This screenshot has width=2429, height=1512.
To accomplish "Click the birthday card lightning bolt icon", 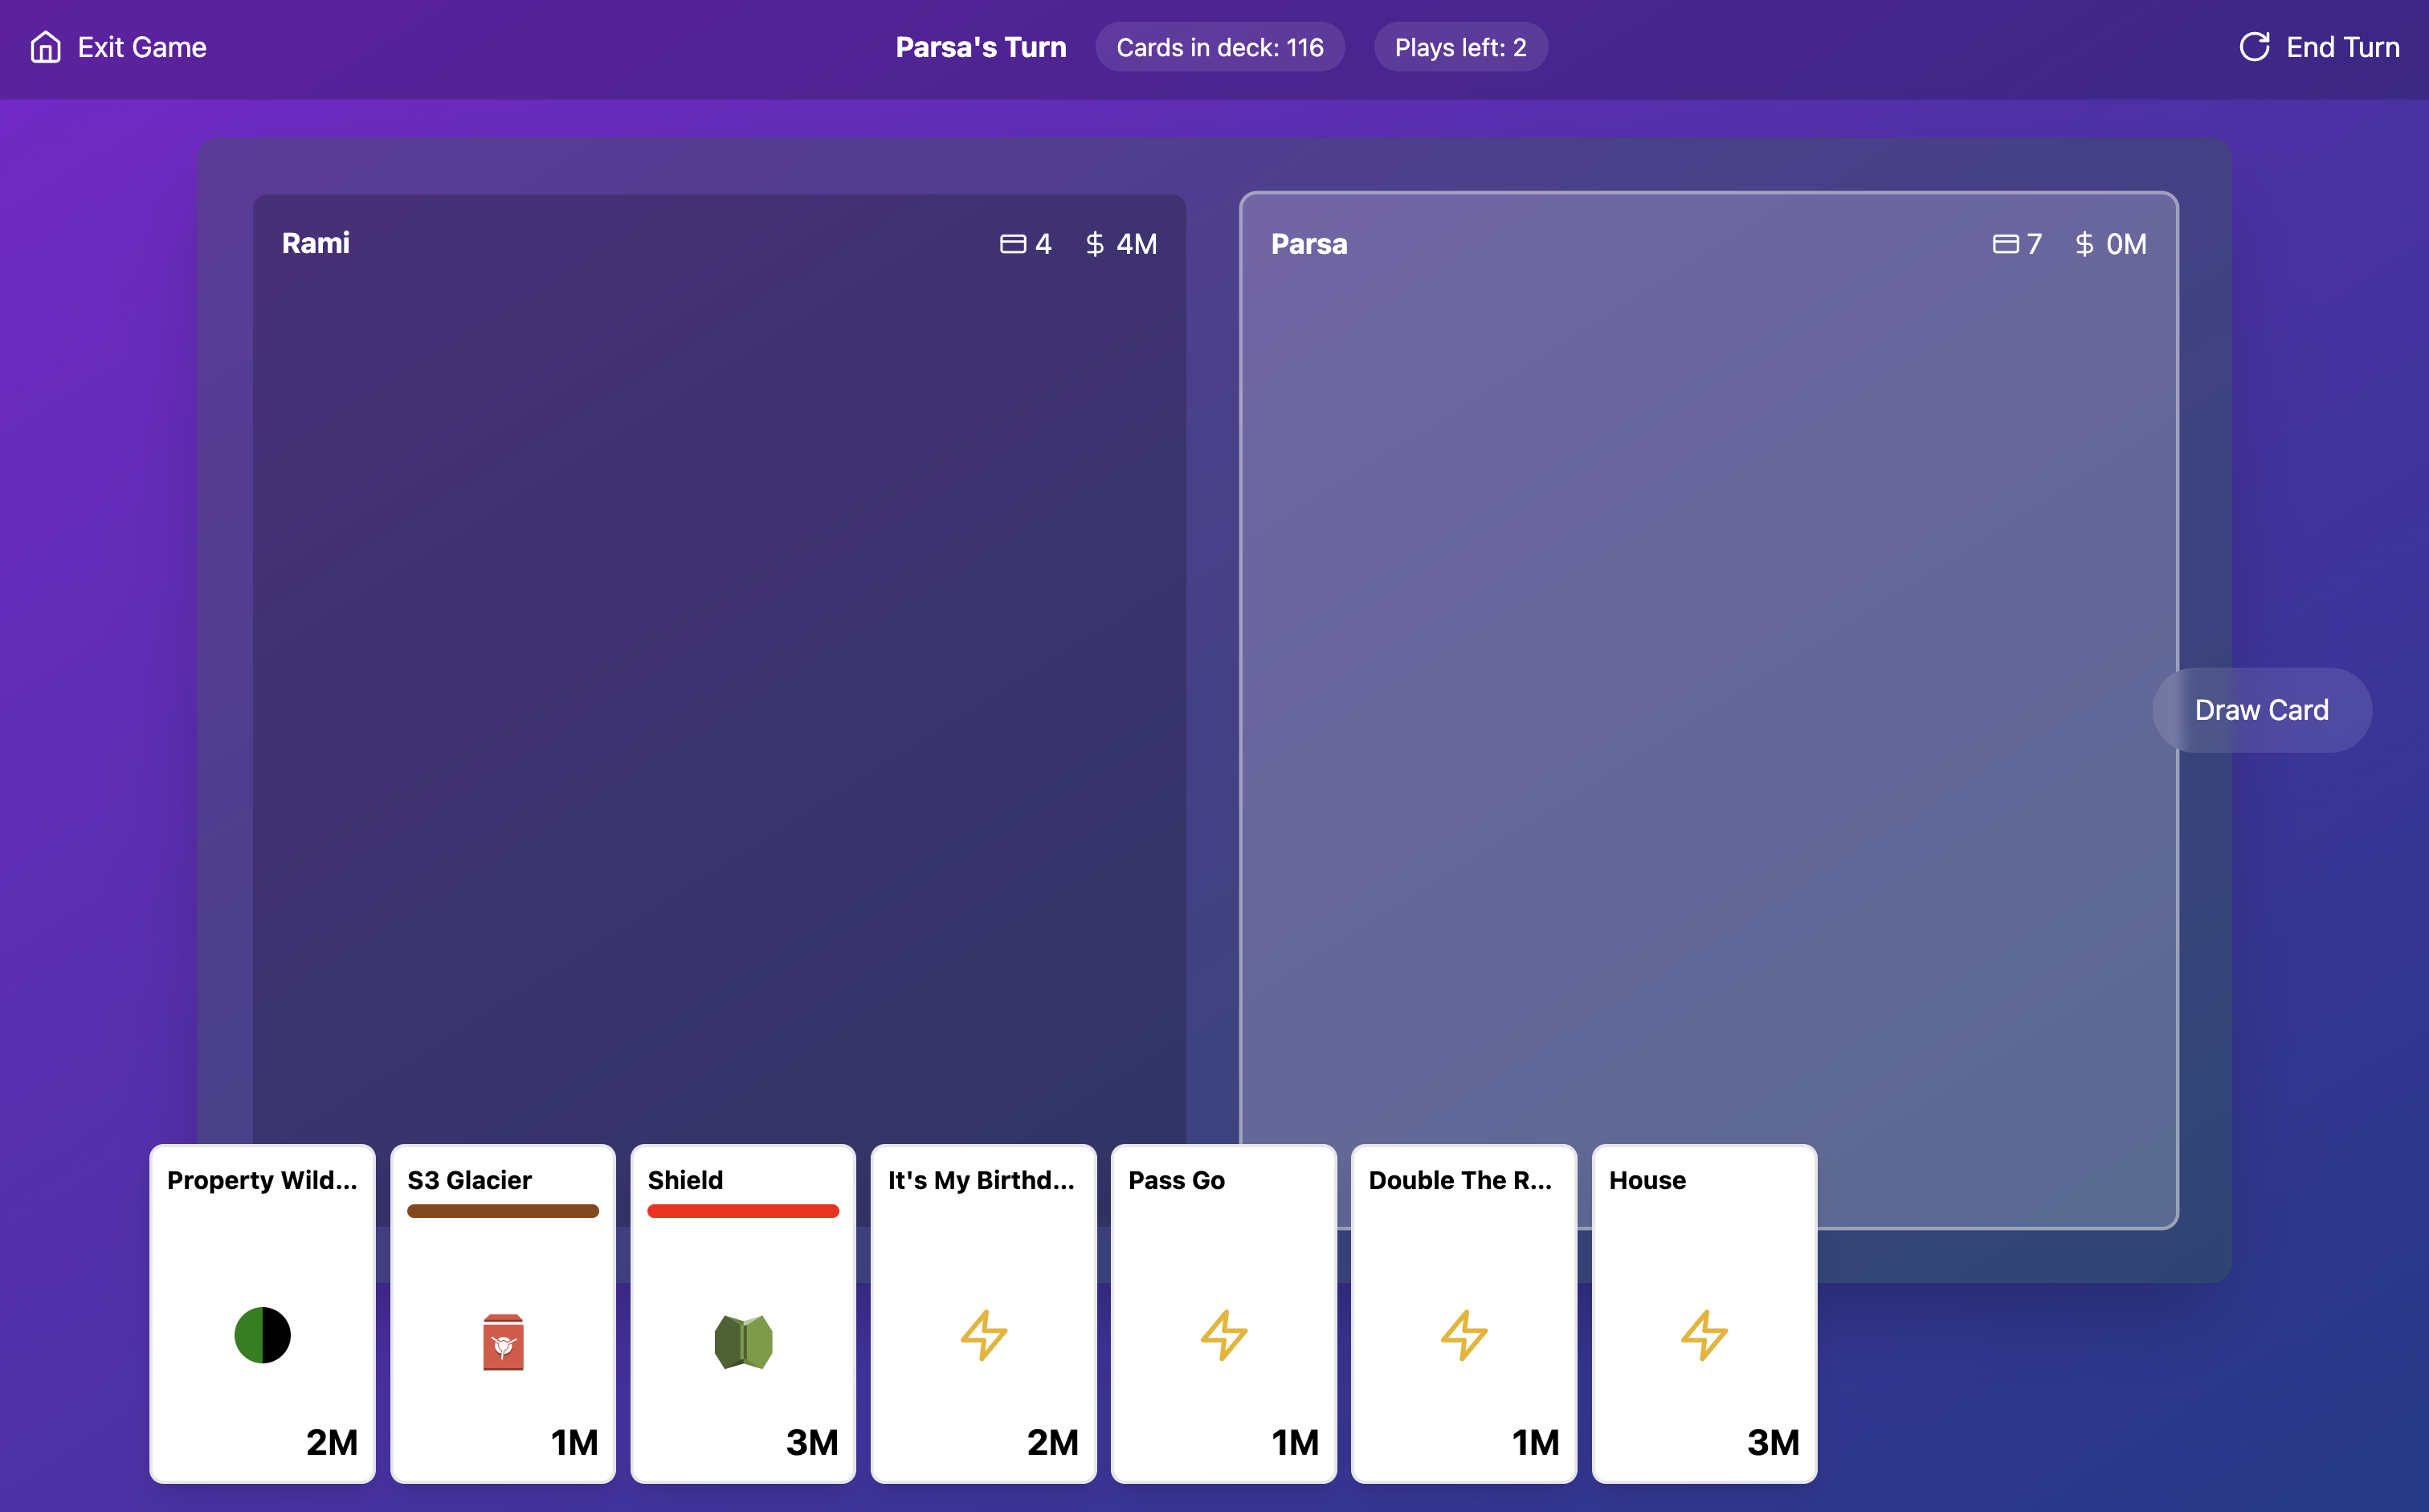I will [984, 1335].
